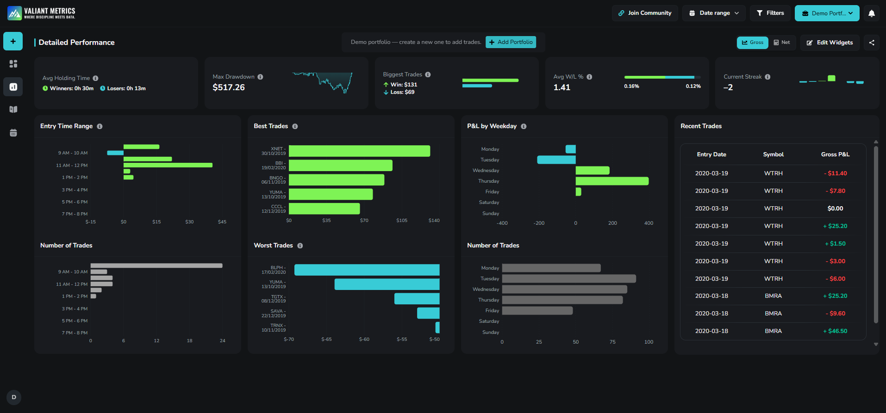Viewport: 886px width, 413px height.
Task: Click the BMRA trade with - $9.60
Action: (x=773, y=314)
